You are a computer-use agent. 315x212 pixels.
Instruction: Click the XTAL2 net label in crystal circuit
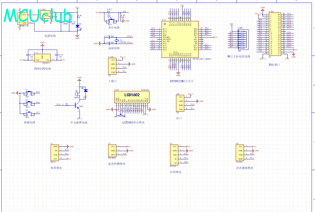[130, 36]
